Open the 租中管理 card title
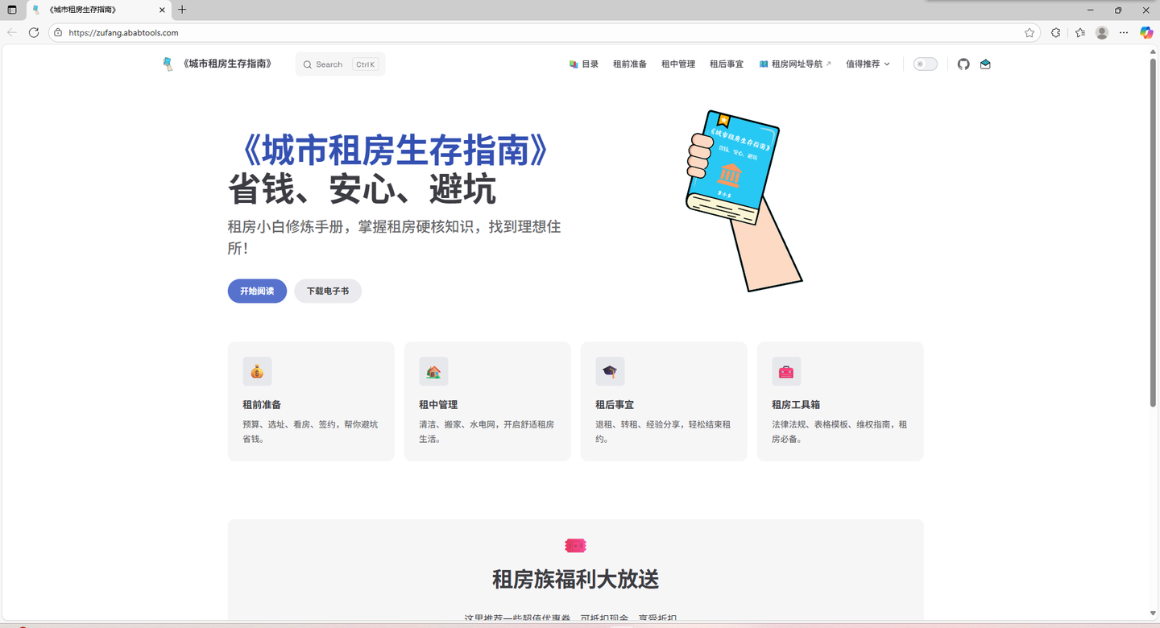Viewport: 1160px width, 628px height. pos(438,405)
